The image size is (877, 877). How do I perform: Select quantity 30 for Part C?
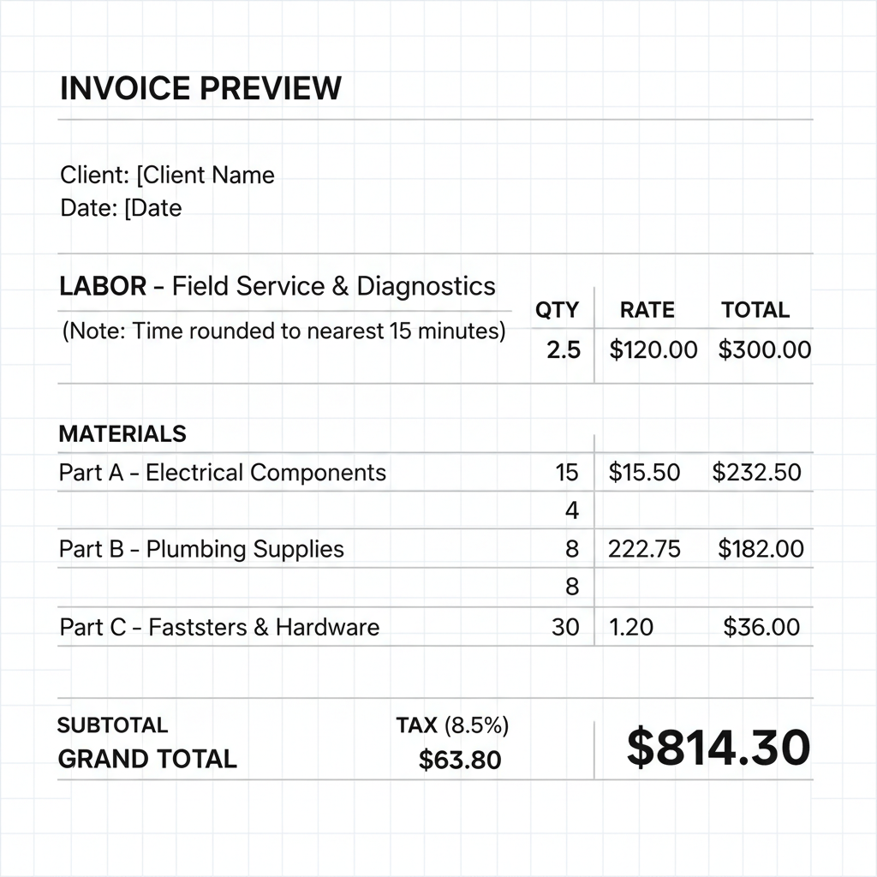pos(565,627)
